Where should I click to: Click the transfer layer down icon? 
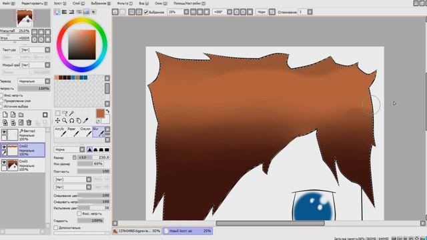[x=5, y=123]
